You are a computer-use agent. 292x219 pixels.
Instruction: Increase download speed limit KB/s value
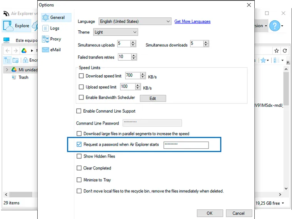143,74
